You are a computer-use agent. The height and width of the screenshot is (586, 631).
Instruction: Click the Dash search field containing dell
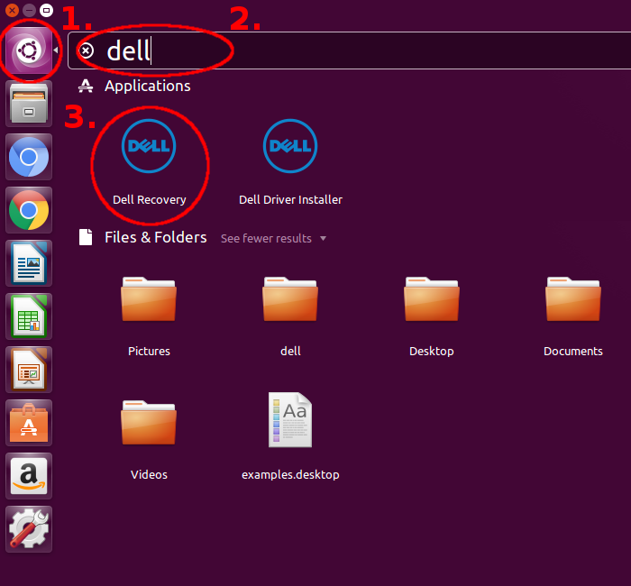click(x=361, y=51)
